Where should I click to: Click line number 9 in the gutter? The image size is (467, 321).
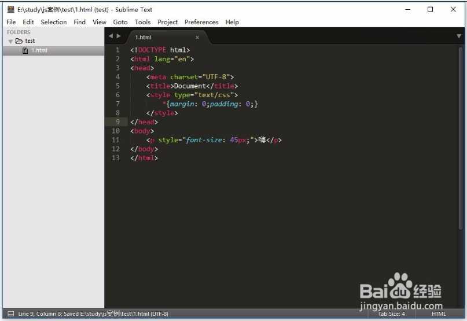point(117,122)
